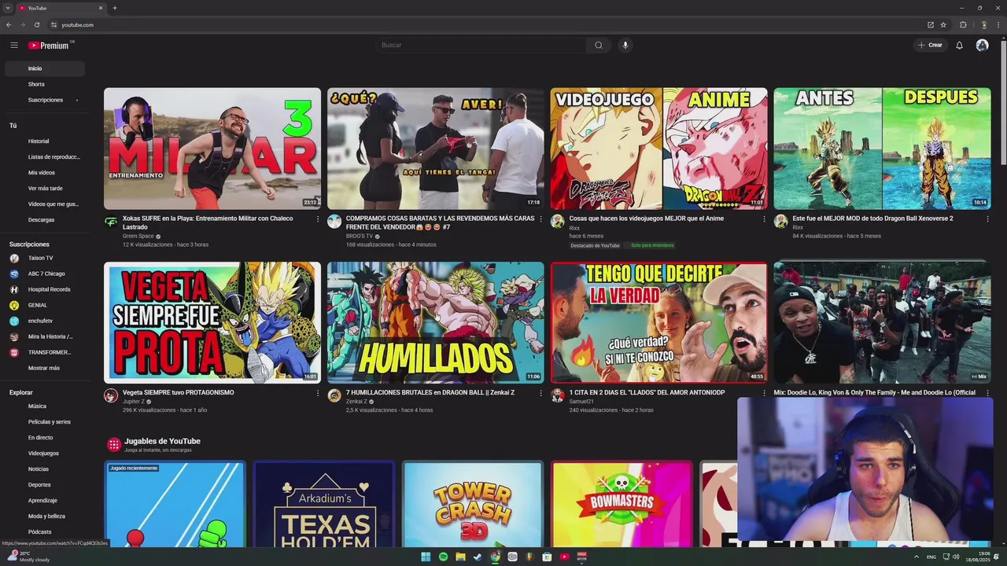
Task: Focus the Buscar search field
Action: point(481,45)
